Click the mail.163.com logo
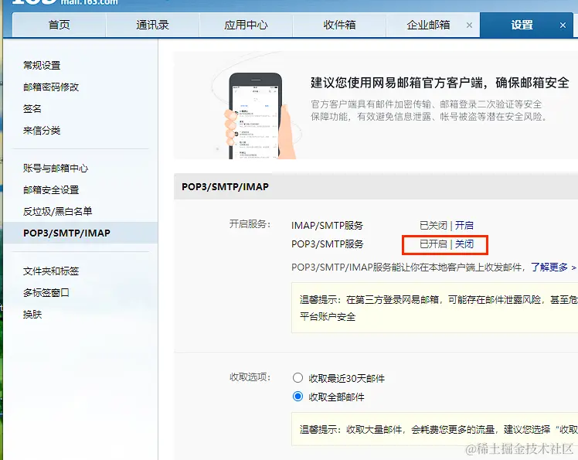Screen dimensions: 578x460 pyautogui.click(x=65, y=2)
